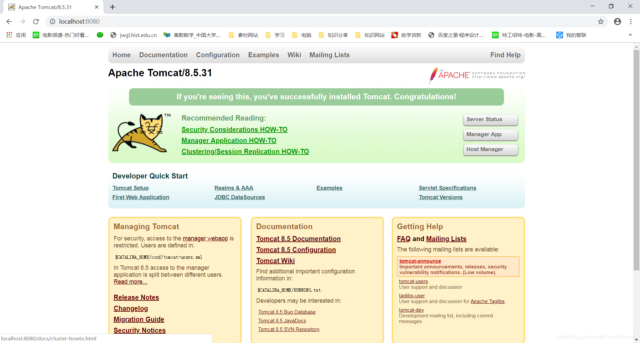Open Manager Application HOW-TO link

coord(229,141)
